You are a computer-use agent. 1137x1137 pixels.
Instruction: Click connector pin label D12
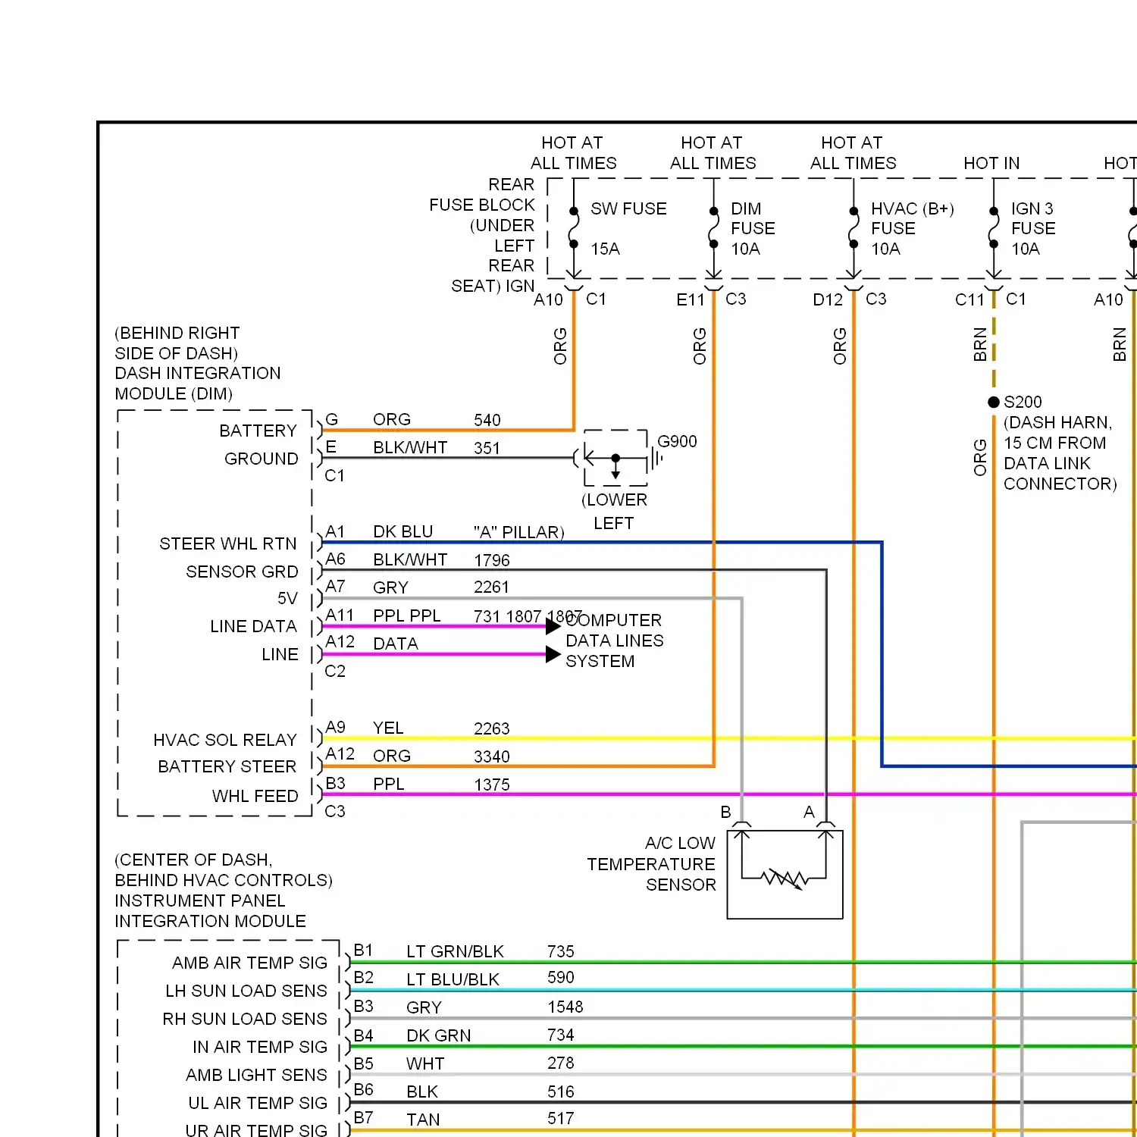point(828,299)
